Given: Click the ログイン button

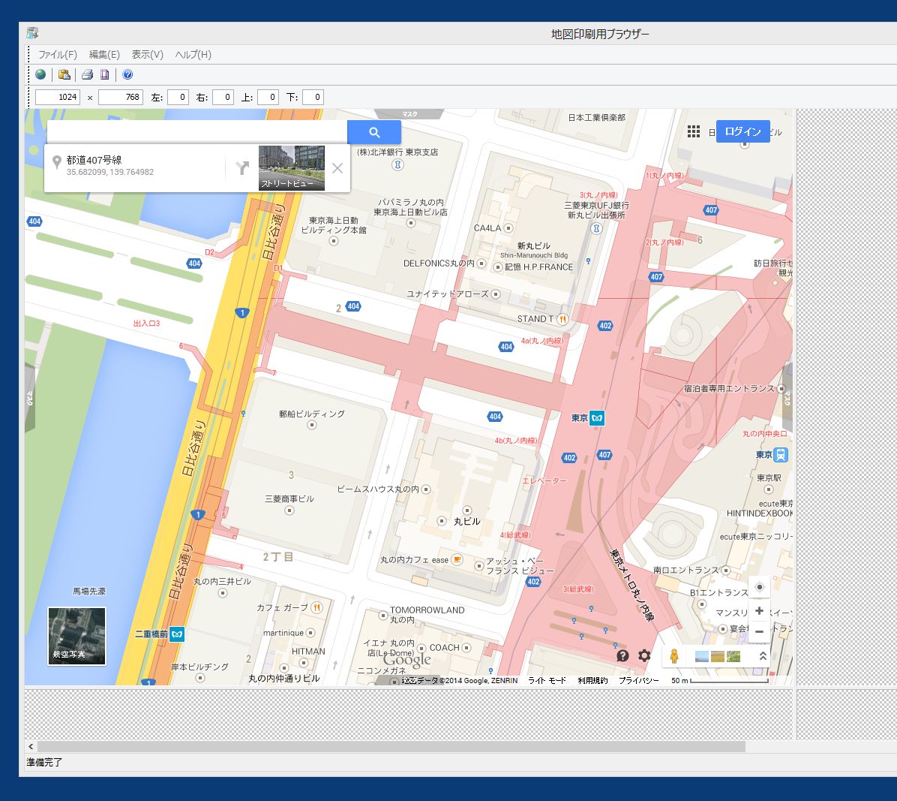Looking at the screenshot, I should 742,131.
